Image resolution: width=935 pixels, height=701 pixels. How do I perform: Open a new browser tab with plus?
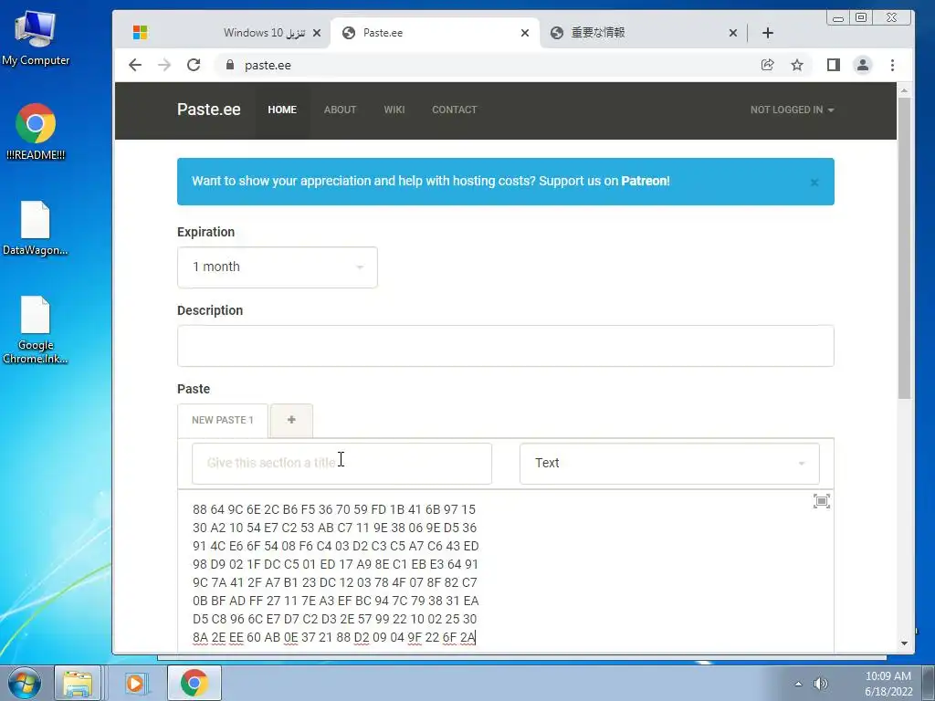coord(768,33)
